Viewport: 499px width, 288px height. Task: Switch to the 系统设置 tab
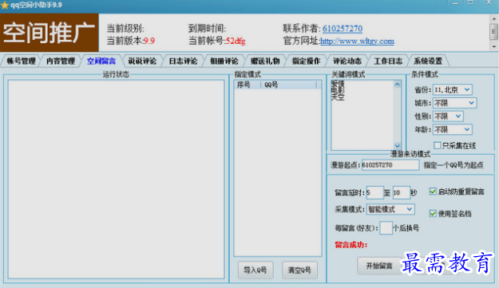tap(428, 61)
